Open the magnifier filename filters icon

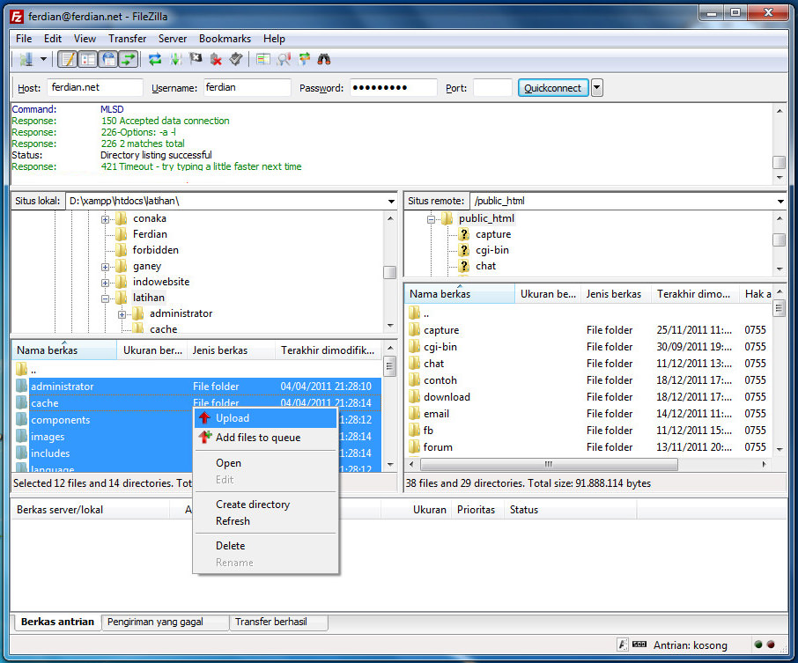(x=284, y=60)
